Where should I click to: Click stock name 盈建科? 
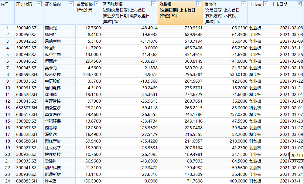51,161
